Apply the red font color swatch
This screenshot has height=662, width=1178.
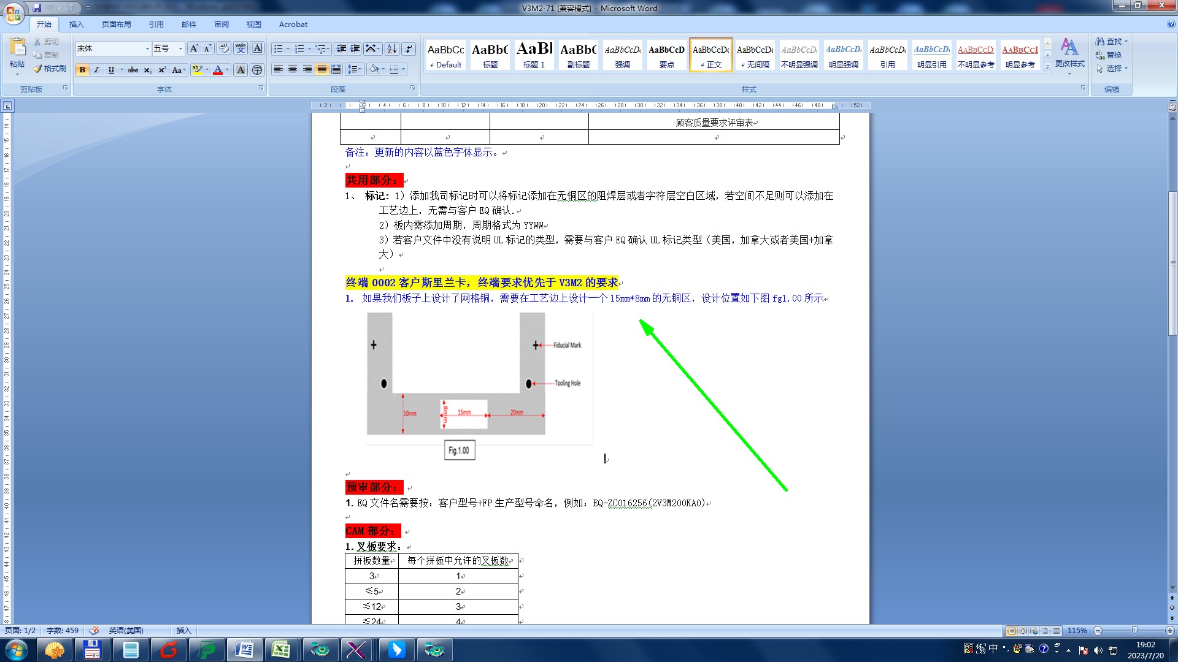[x=218, y=70]
